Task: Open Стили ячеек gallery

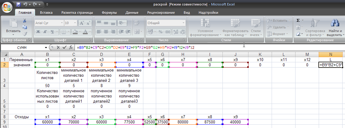Action: pyautogui.click(x=256, y=27)
